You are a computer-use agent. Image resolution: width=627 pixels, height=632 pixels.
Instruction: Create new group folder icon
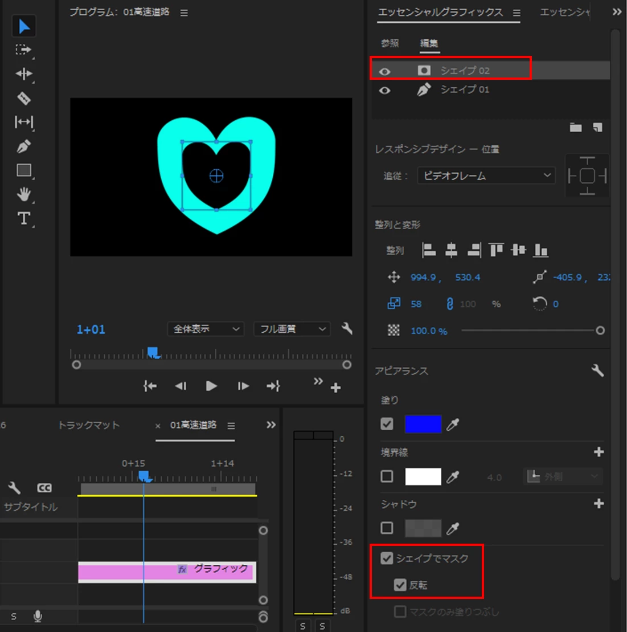(x=575, y=128)
